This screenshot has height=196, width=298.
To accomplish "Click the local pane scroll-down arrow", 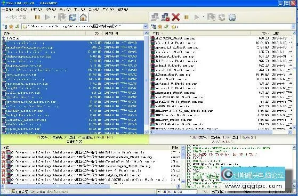I will coord(146,132).
